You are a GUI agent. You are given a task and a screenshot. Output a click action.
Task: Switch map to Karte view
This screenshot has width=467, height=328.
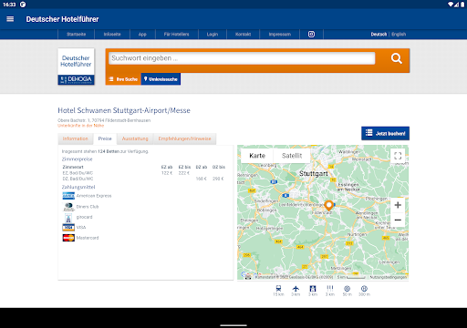tap(257, 156)
